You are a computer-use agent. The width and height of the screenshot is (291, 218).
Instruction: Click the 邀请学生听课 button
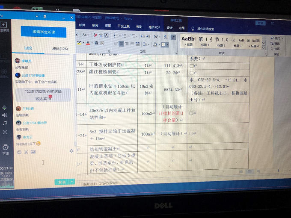click(43, 32)
